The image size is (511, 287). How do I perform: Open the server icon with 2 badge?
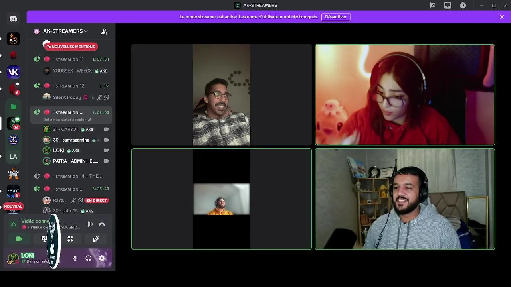(x=13, y=191)
